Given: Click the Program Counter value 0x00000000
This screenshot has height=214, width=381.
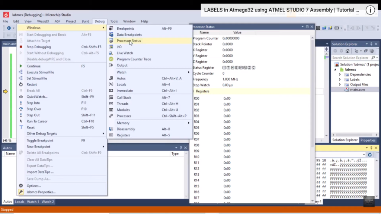Looking at the screenshot, I should click(x=231, y=38).
